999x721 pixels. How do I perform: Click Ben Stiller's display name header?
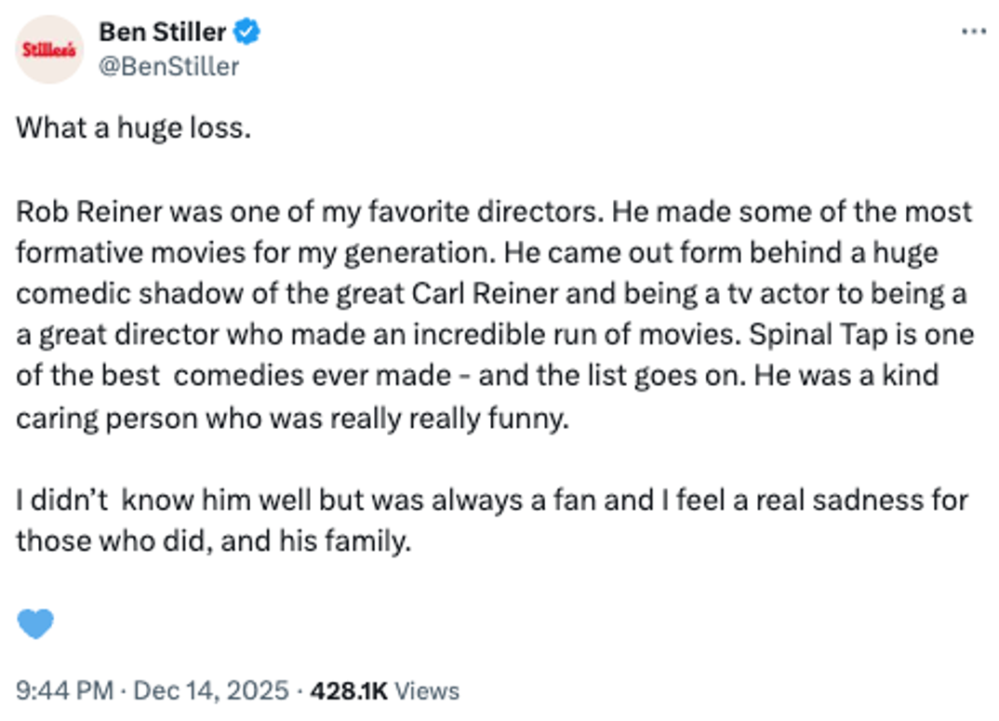click(164, 30)
